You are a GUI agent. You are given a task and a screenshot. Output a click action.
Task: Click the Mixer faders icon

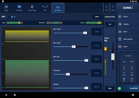(120, 32)
